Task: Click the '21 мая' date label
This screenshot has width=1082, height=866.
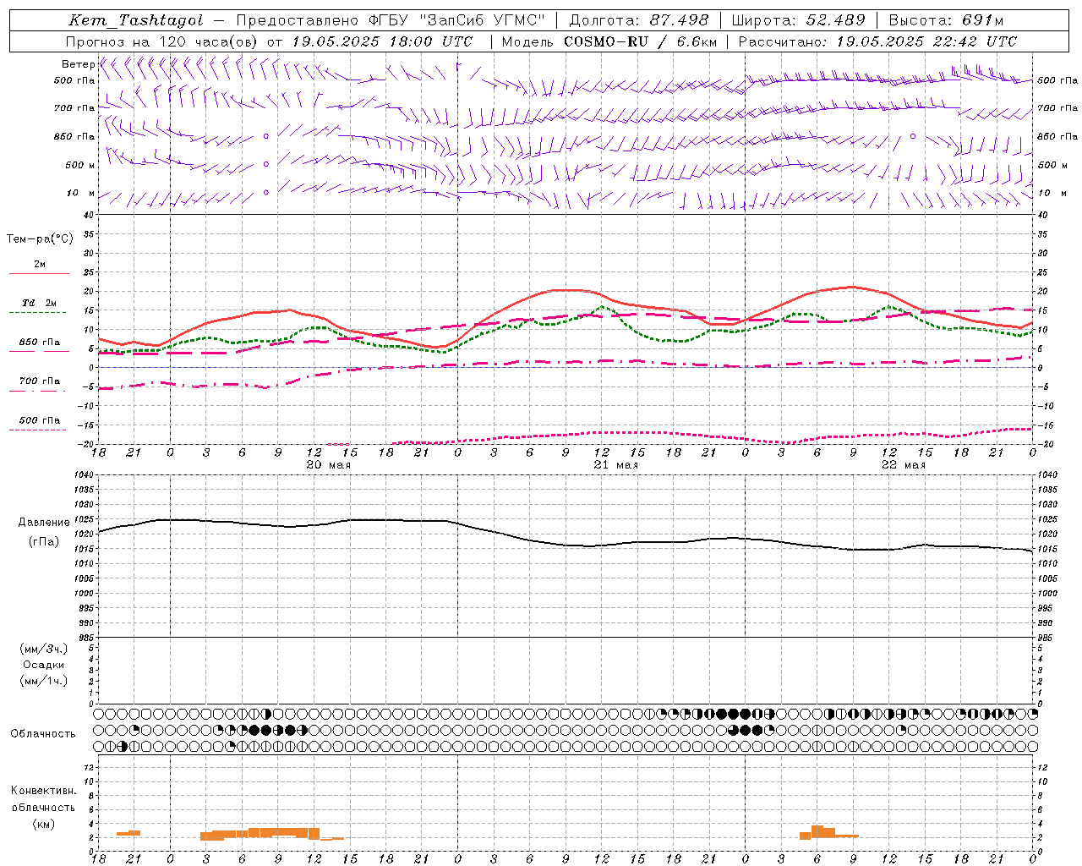Action: pyautogui.click(x=616, y=465)
